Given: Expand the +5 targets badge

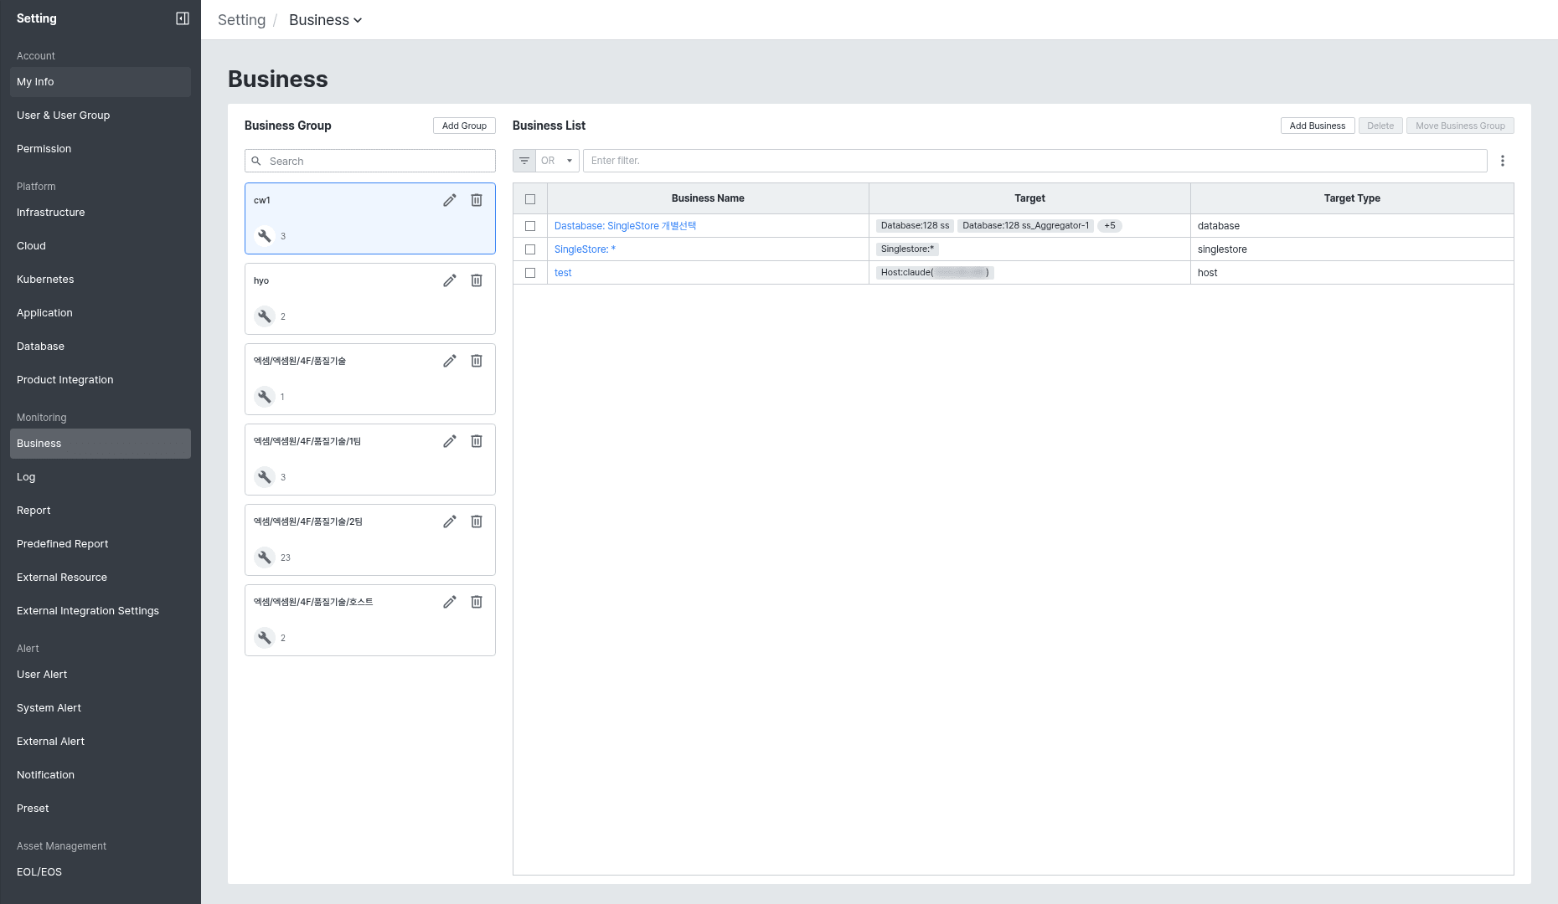Looking at the screenshot, I should click(x=1110, y=226).
